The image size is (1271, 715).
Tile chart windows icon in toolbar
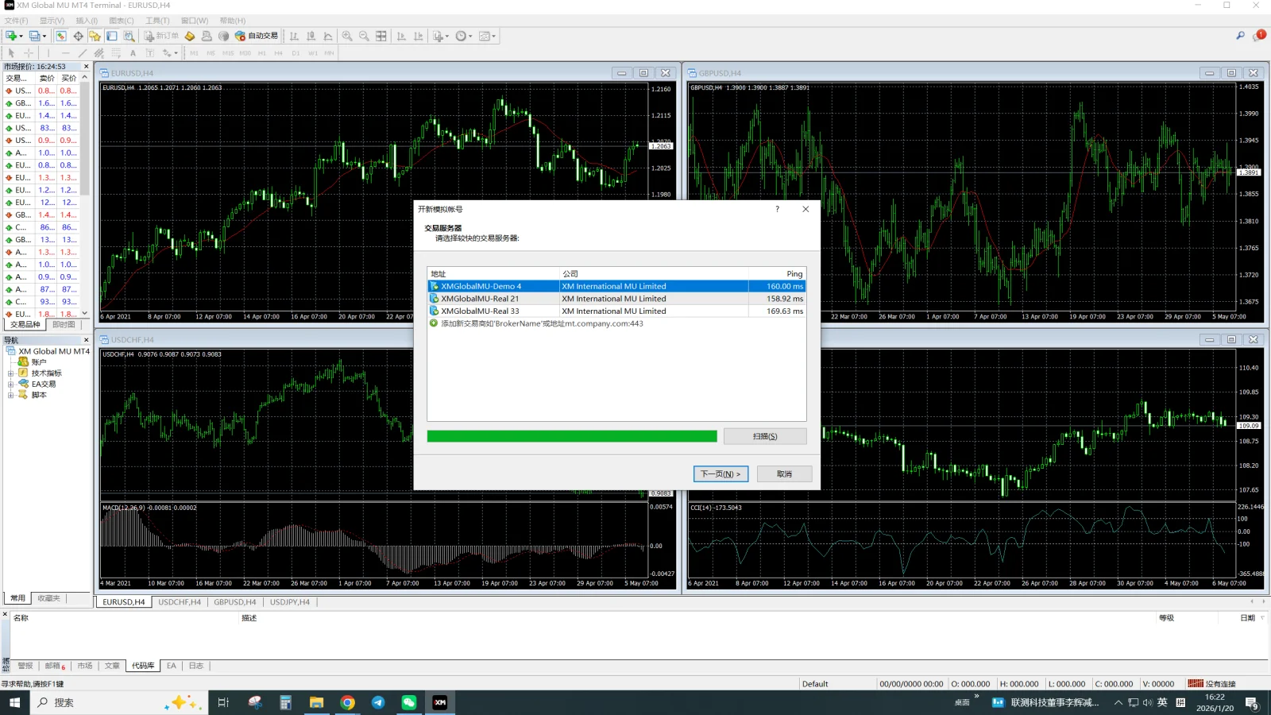381,36
